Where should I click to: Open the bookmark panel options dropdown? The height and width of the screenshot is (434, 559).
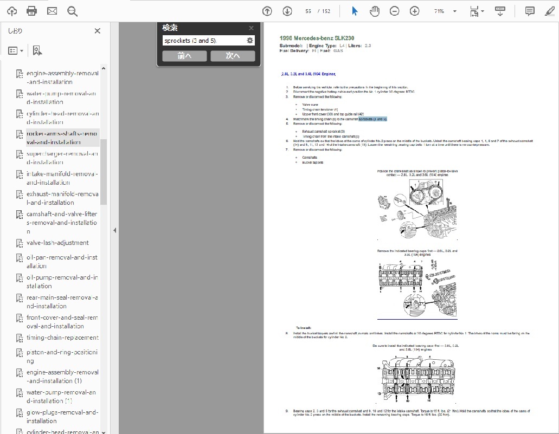coord(16,50)
